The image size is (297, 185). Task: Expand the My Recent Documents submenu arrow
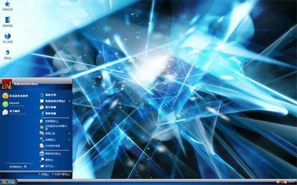pyautogui.click(x=69, y=101)
